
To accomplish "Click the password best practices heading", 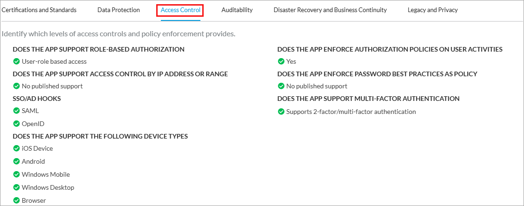I will pos(377,74).
